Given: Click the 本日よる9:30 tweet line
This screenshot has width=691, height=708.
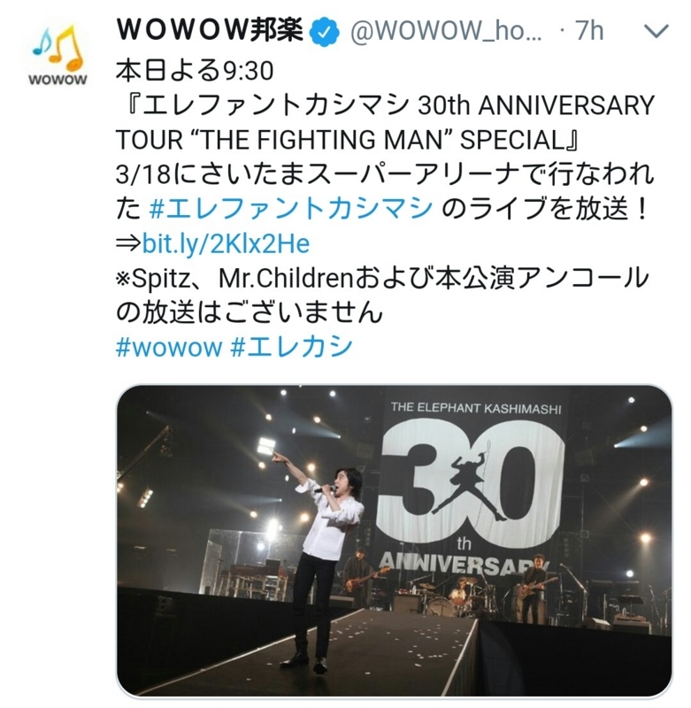Looking at the screenshot, I should point(195,71).
